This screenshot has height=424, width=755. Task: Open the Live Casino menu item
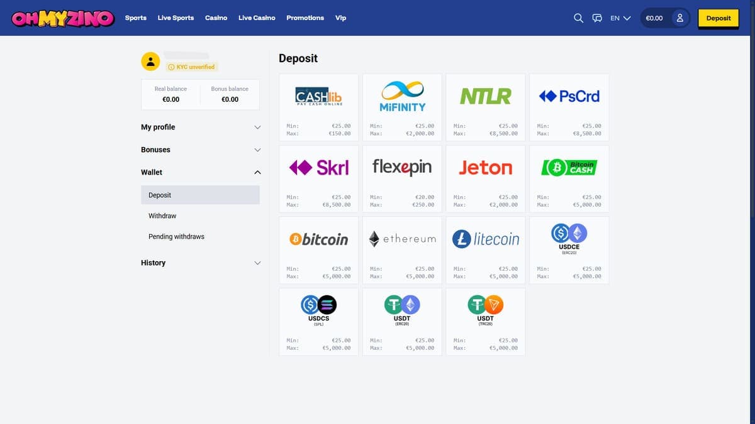pos(257,18)
